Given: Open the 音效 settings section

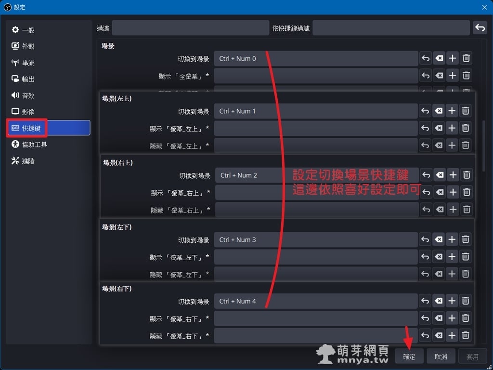Looking at the screenshot, I should 28,96.
